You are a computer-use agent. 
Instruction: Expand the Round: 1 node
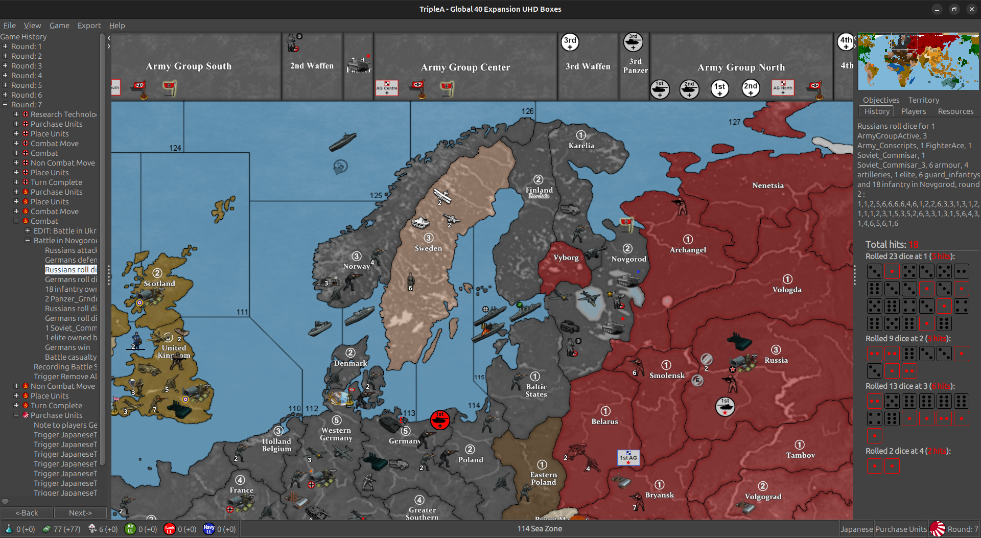(x=6, y=46)
